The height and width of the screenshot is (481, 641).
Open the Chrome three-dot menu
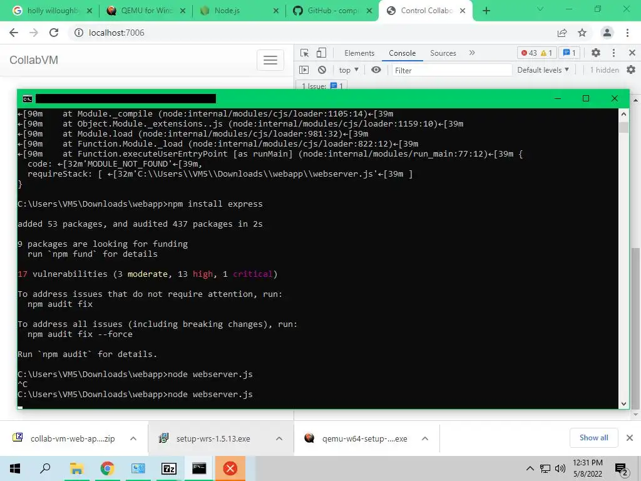click(627, 33)
